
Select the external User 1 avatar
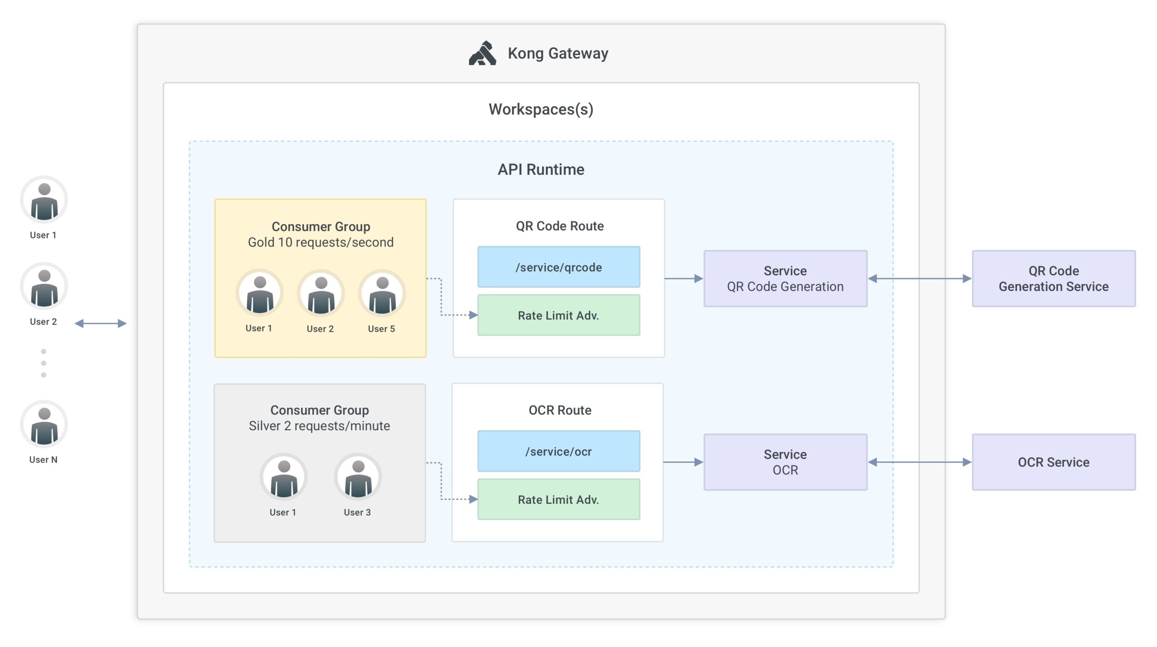(44, 200)
